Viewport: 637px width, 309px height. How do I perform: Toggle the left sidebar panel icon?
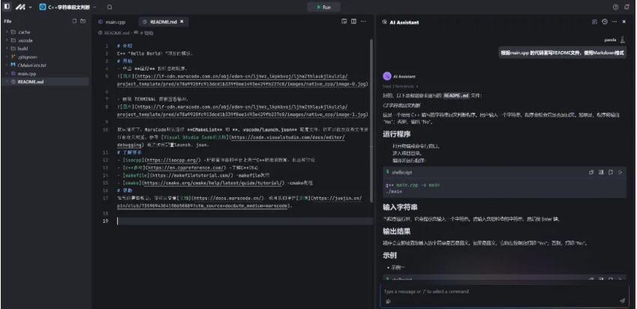click(x=7, y=7)
